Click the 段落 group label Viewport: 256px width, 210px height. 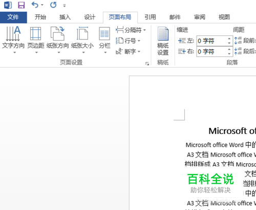pyautogui.click(x=232, y=63)
